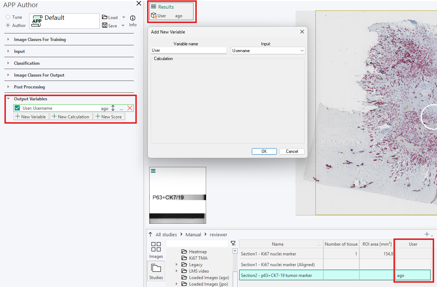Image resolution: width=437 pixels, height=287 pixels.
Task: Click the up-arrow to go up from reviewer folder
Action: (x=150, y=234)
